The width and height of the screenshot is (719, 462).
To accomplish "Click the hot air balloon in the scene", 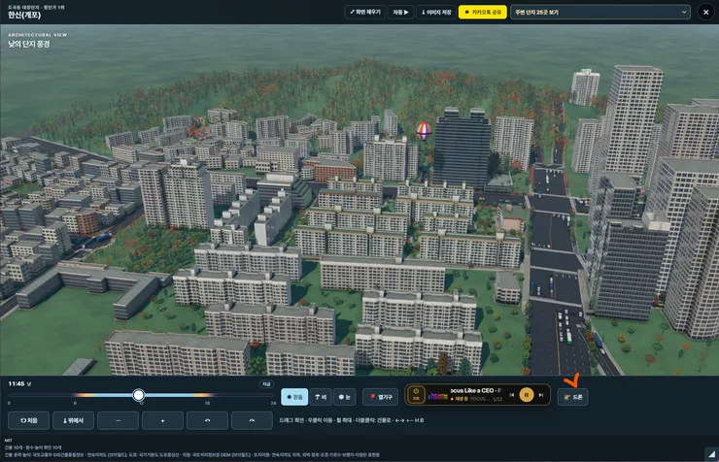I will tap(424, 130).
